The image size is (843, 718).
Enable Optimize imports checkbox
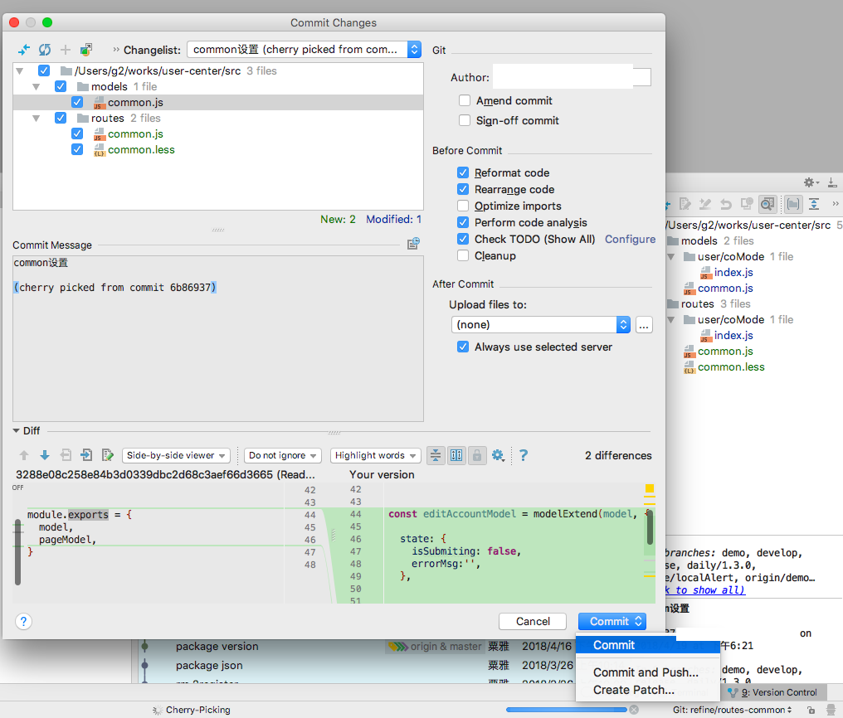[463, 206]
